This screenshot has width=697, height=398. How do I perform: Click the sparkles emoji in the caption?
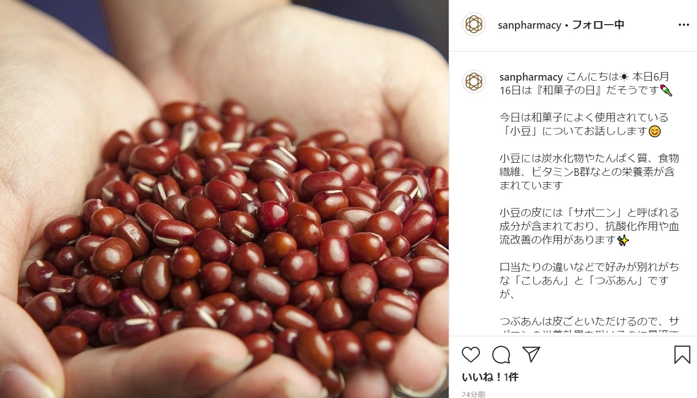[x=623, y=240]
